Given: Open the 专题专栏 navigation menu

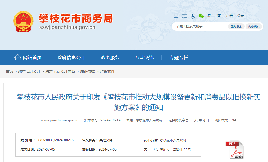Looking at the screenshot, I should pyautogui.click(x=179, y=57).
